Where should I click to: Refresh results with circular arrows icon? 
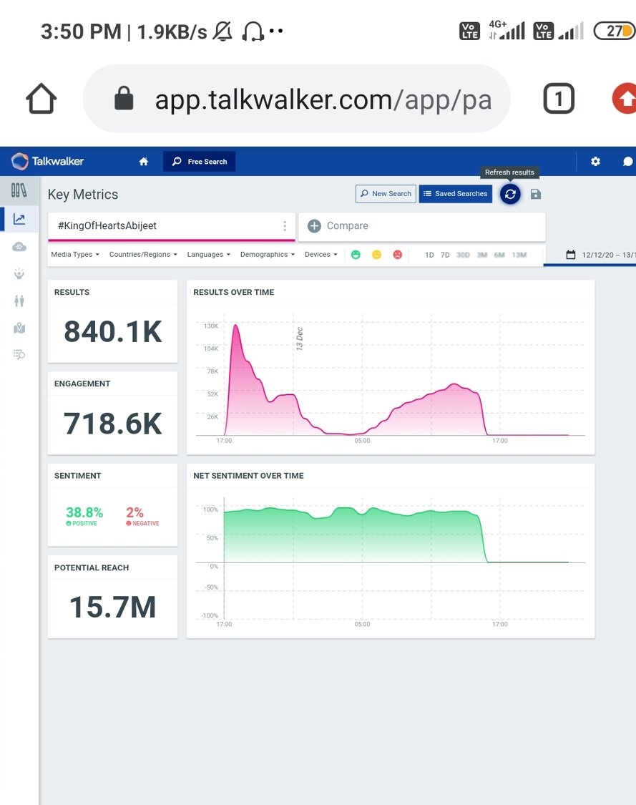[510, 194]
